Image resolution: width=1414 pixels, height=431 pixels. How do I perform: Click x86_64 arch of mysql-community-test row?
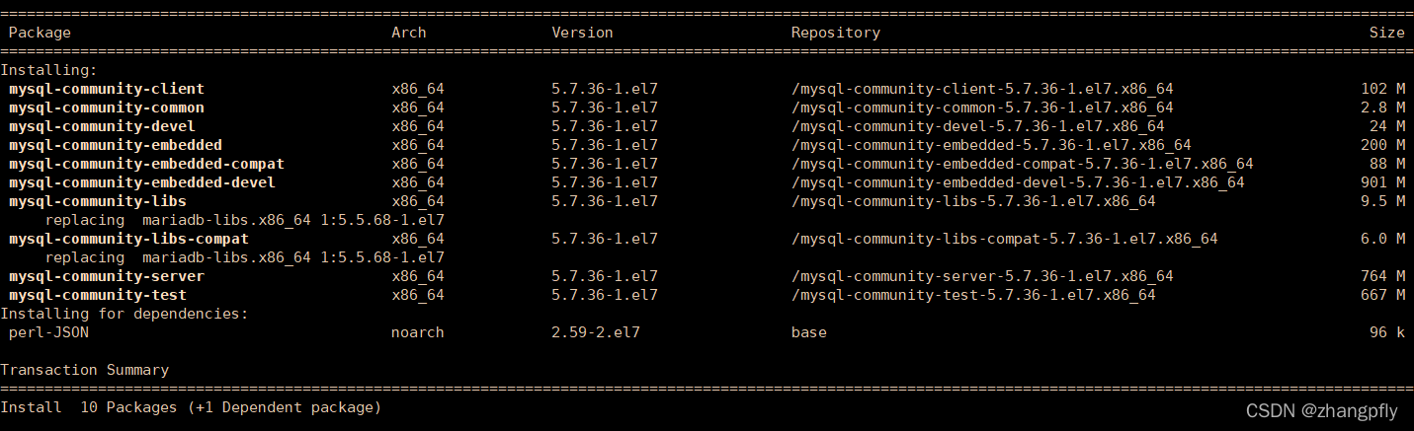click(x=418, y=295)
